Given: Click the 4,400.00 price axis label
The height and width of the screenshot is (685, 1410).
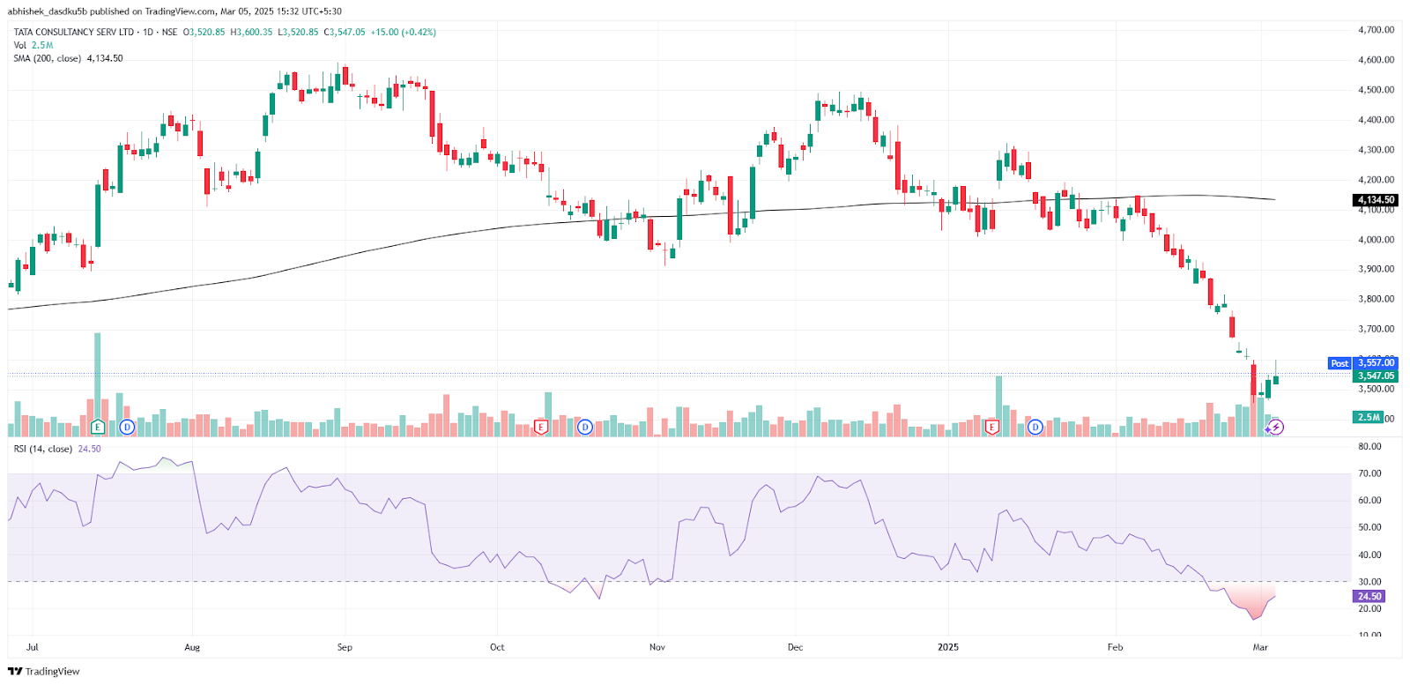Looking at the screenshot, I should (1376, 120).
